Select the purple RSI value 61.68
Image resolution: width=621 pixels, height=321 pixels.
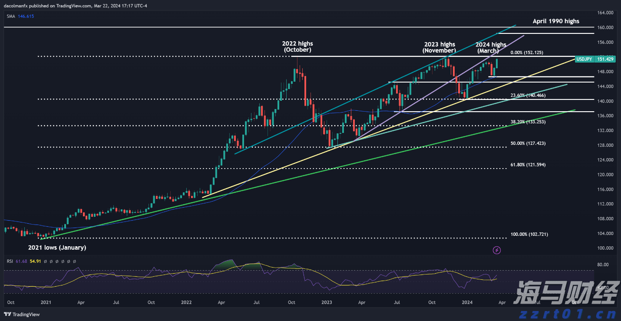point(21,261)
